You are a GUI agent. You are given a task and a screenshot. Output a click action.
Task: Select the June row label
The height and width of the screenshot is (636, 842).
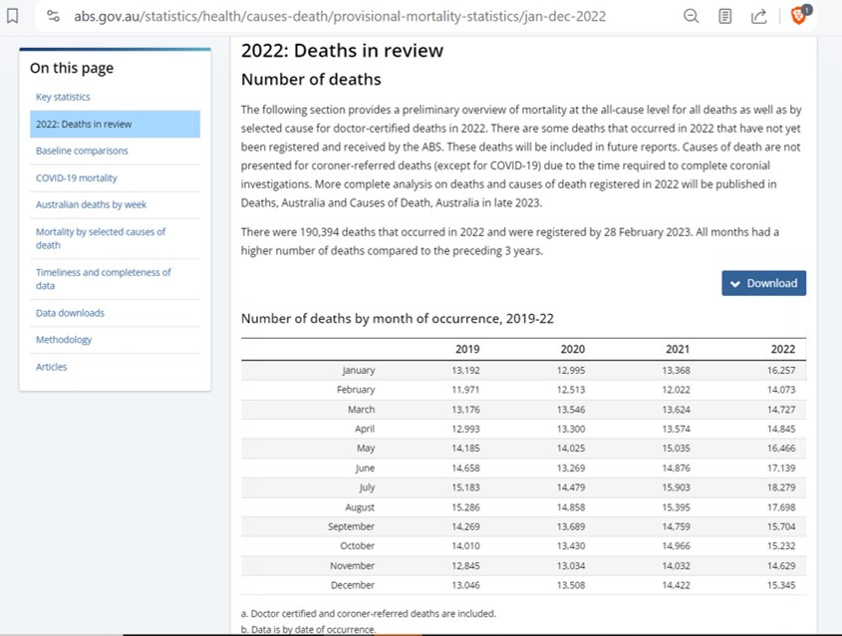[365, 468]
